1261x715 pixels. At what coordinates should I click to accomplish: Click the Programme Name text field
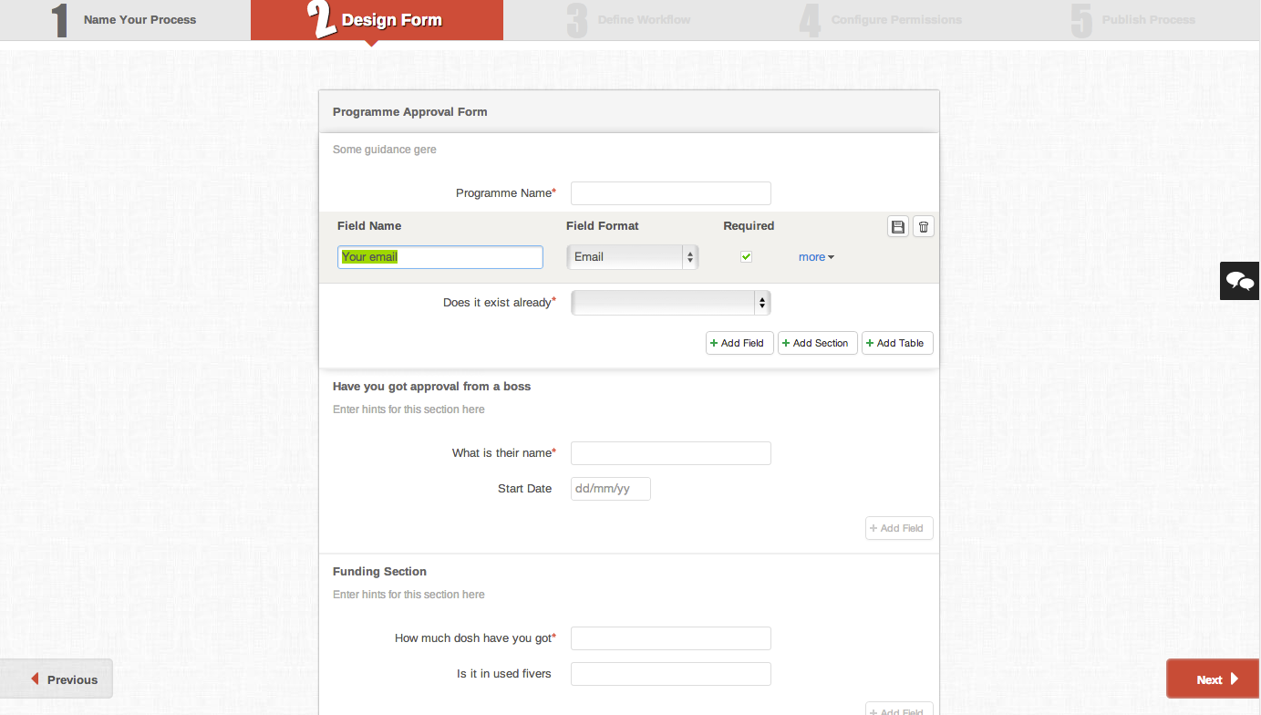(x=671, y=193)
